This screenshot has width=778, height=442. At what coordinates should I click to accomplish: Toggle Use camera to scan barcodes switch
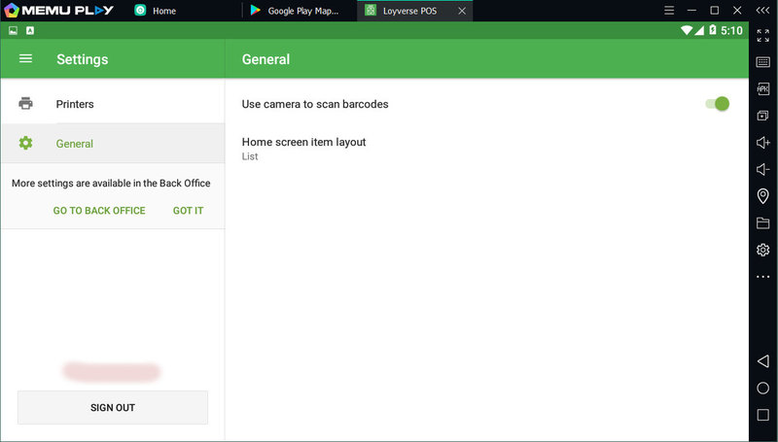(717, 104)
